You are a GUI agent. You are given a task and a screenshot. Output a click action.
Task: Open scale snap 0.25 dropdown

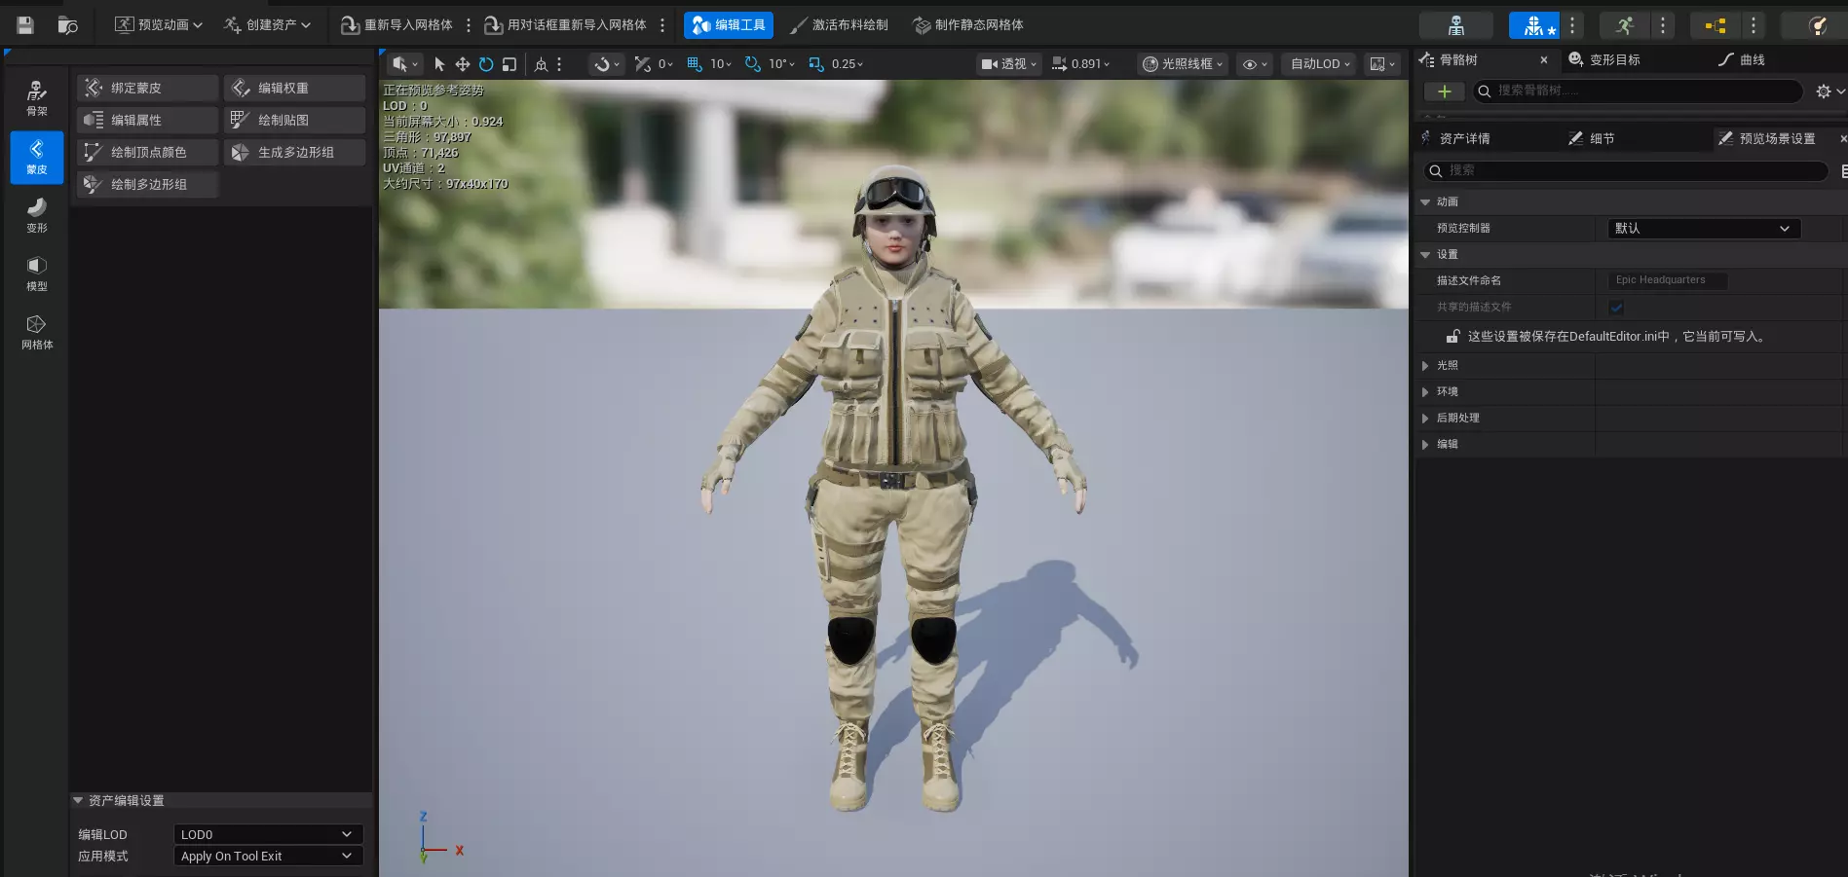[x=848, y=64]
